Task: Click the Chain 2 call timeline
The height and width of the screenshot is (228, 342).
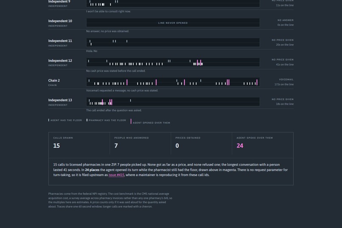Action: pos(173,82)
